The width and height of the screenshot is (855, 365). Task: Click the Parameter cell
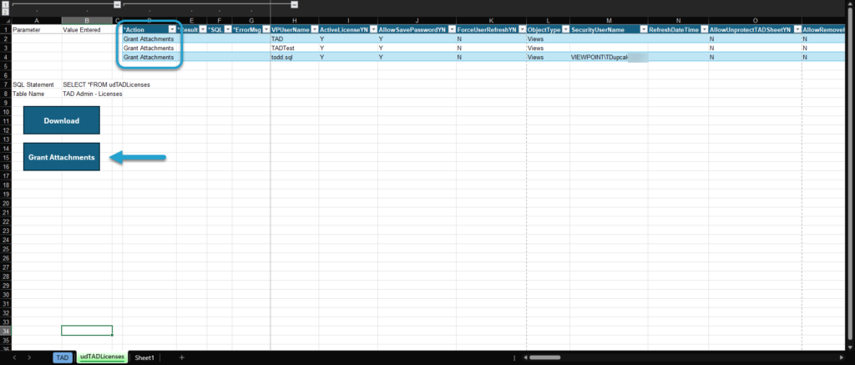point(36,29)
